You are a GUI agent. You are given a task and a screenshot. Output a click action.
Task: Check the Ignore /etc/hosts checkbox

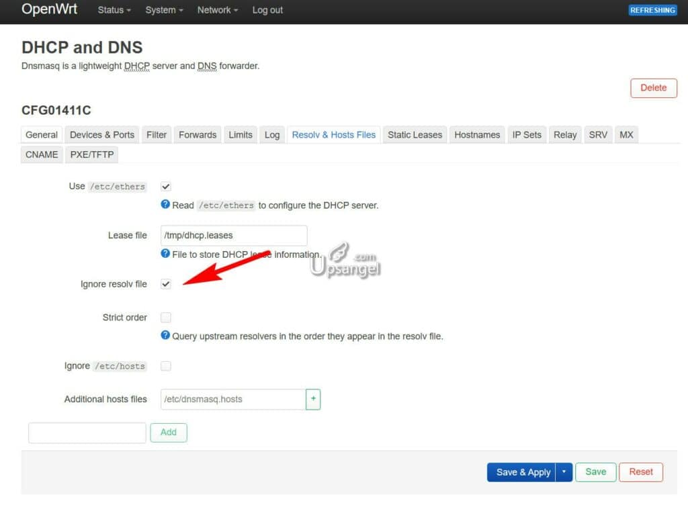click(x=166, y=366)
